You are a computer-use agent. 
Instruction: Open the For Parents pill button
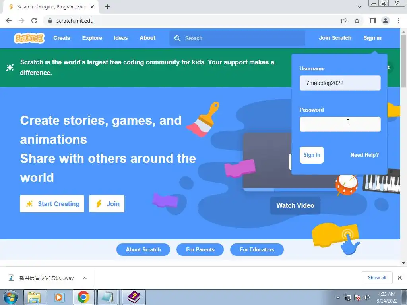coord(200,249)
